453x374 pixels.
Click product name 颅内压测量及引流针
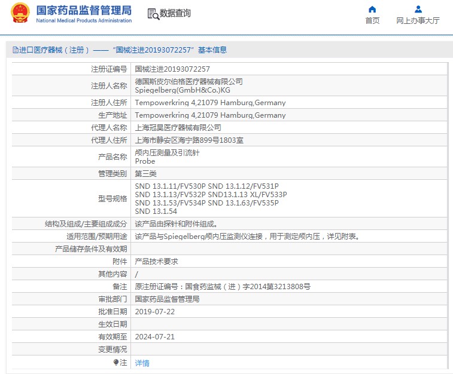pos(167,152)
